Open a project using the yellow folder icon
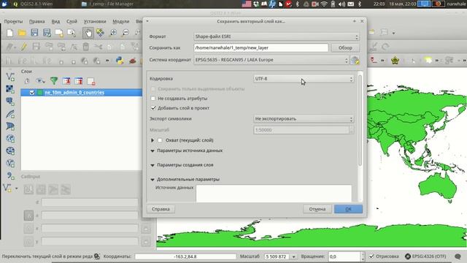The image size is (467, 263). pyautogui.click(x=22, y=33)
